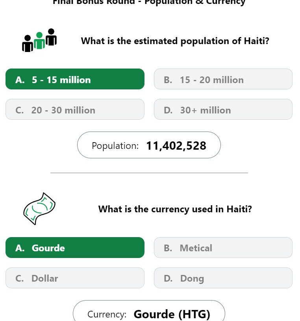Choose the Dong answer option
Screen dimensions: 300x321
pyautogui.click(x=223, y=278)
